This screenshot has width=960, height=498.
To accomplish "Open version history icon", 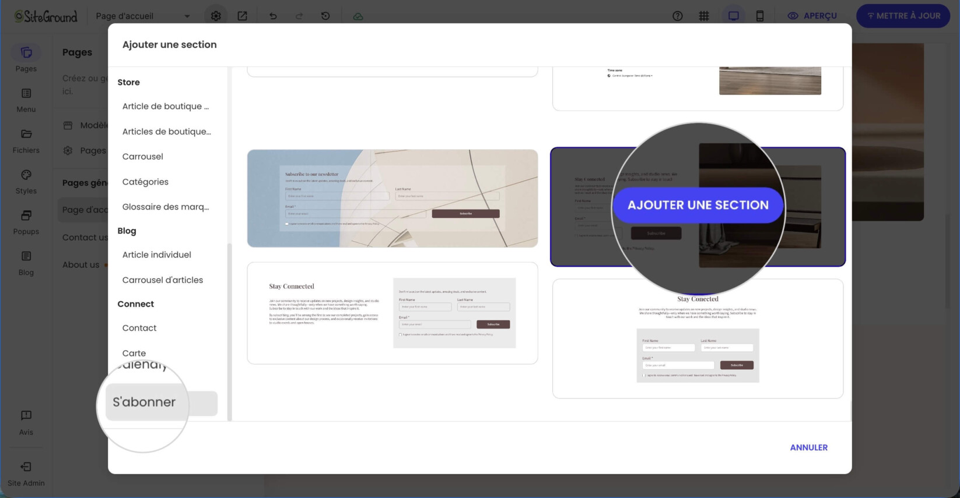I will coord(325,16).
